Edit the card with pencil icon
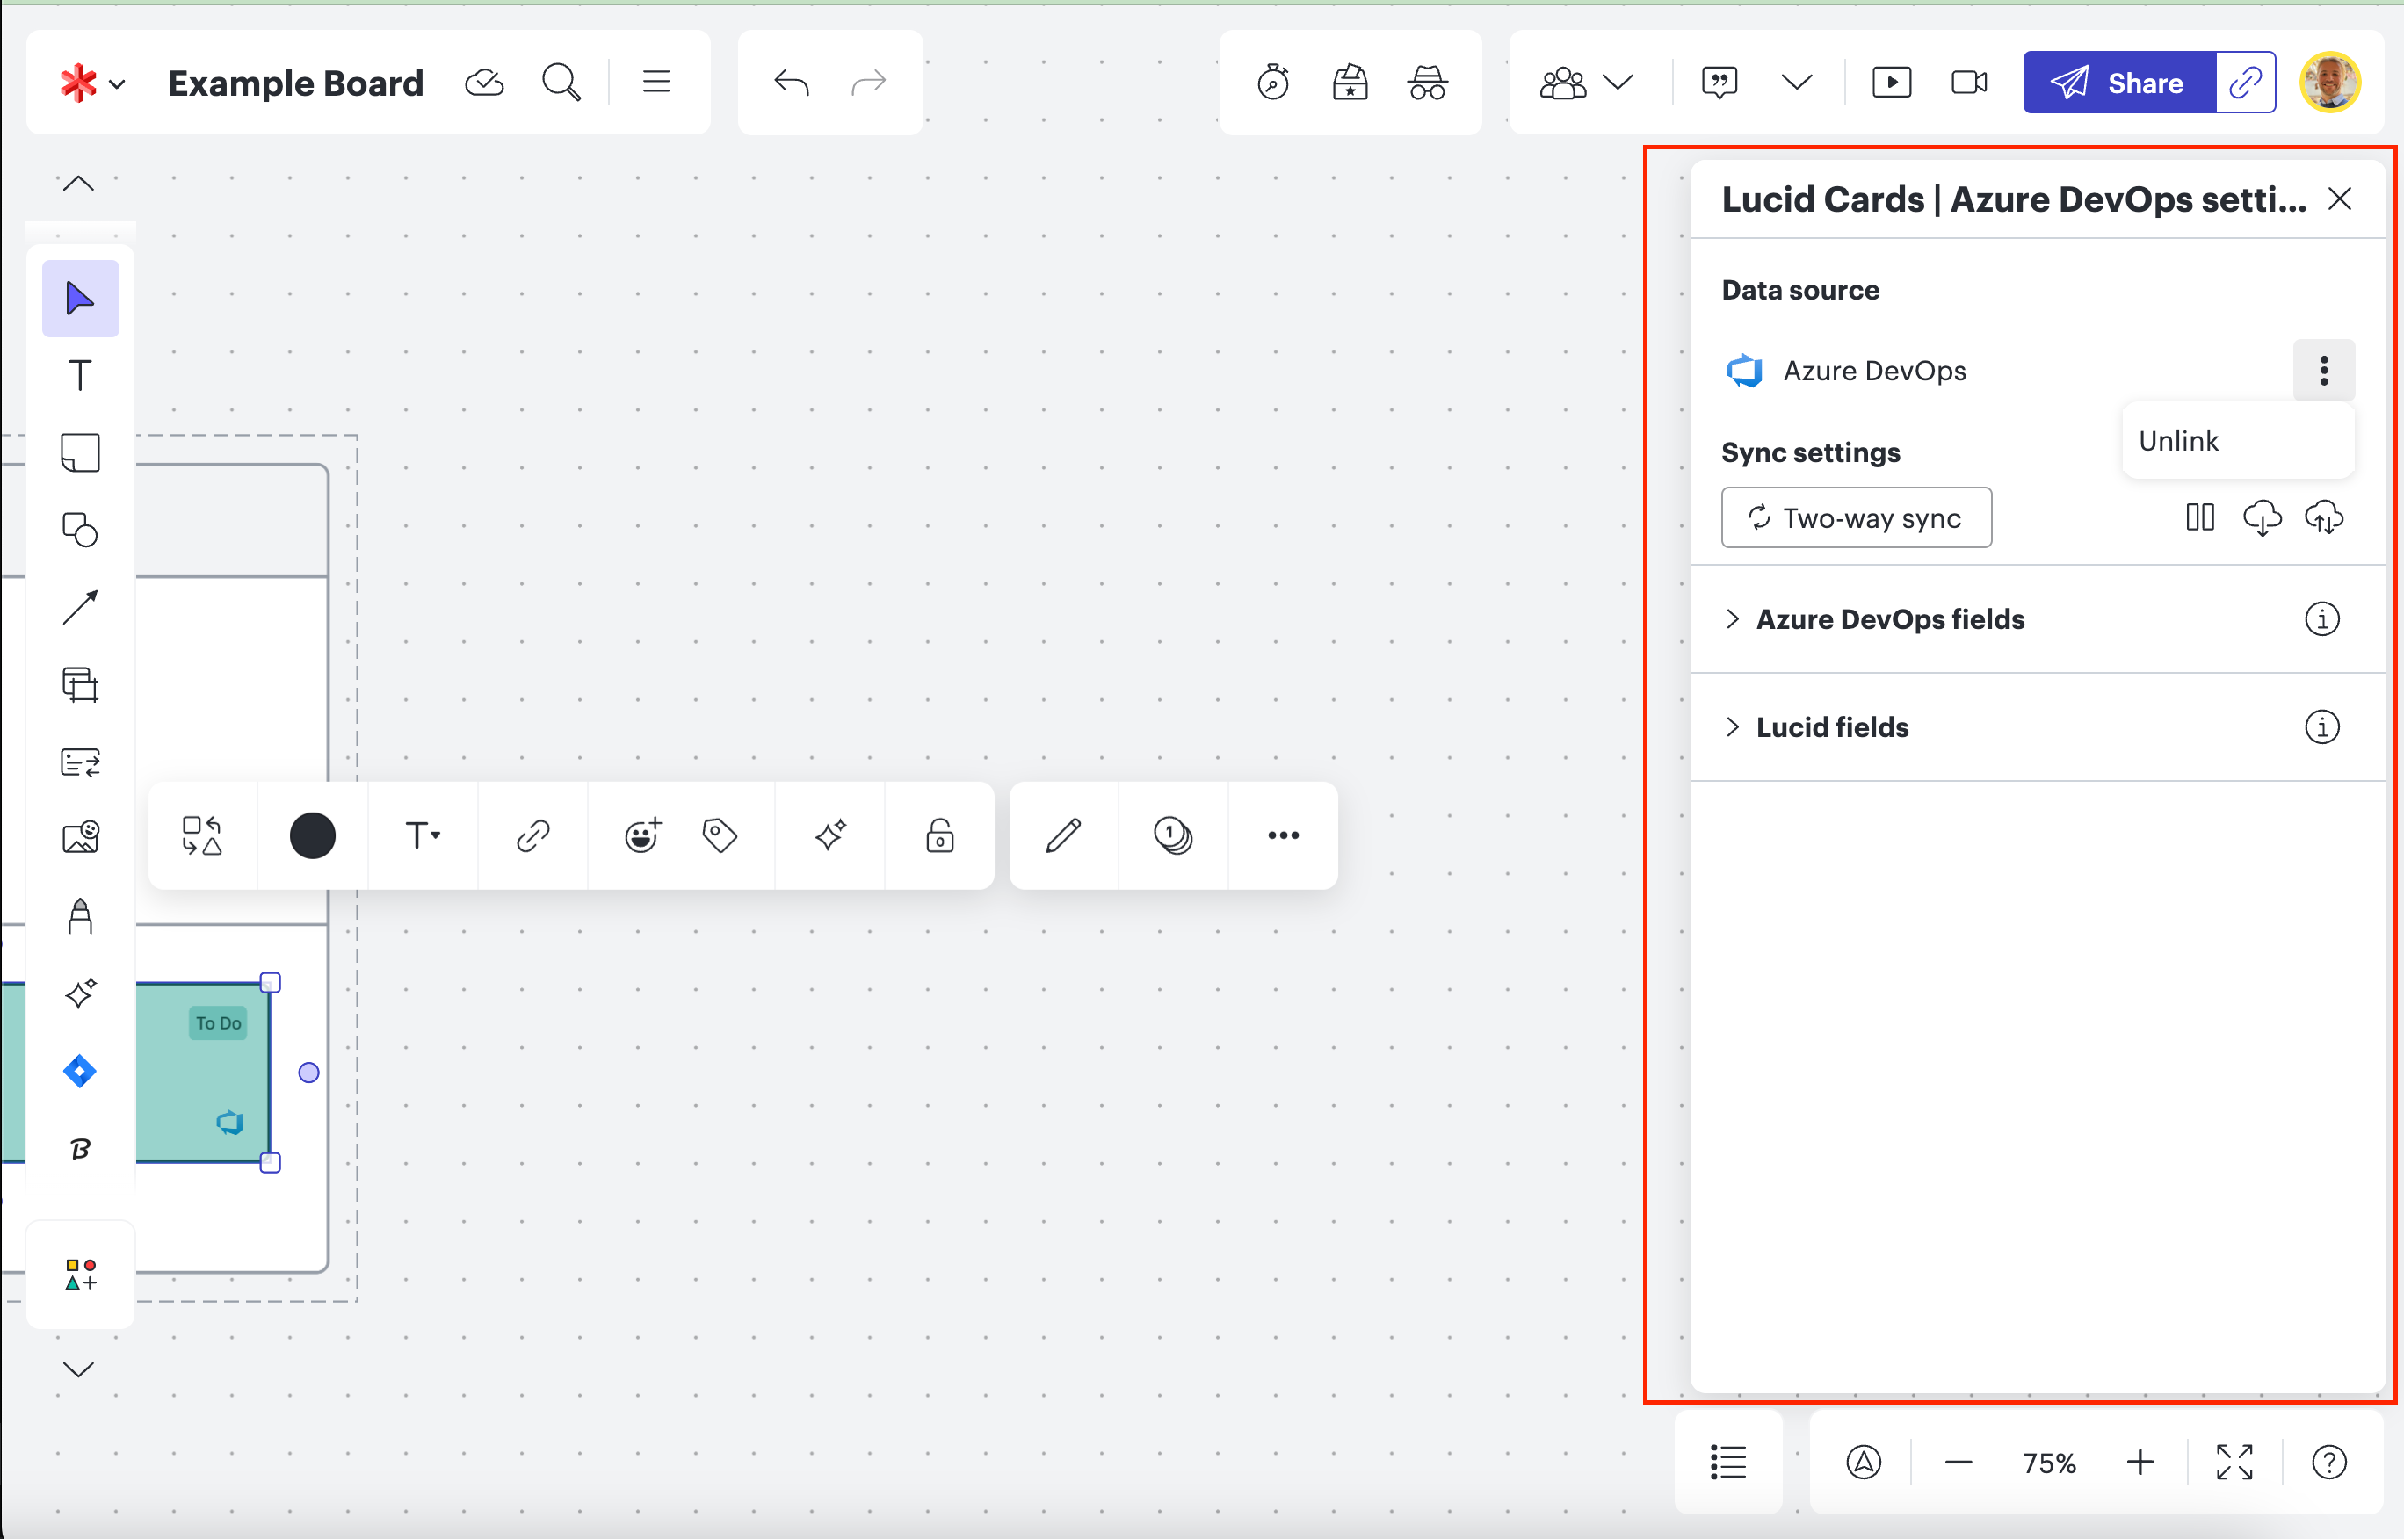 tap(1063, 835)
